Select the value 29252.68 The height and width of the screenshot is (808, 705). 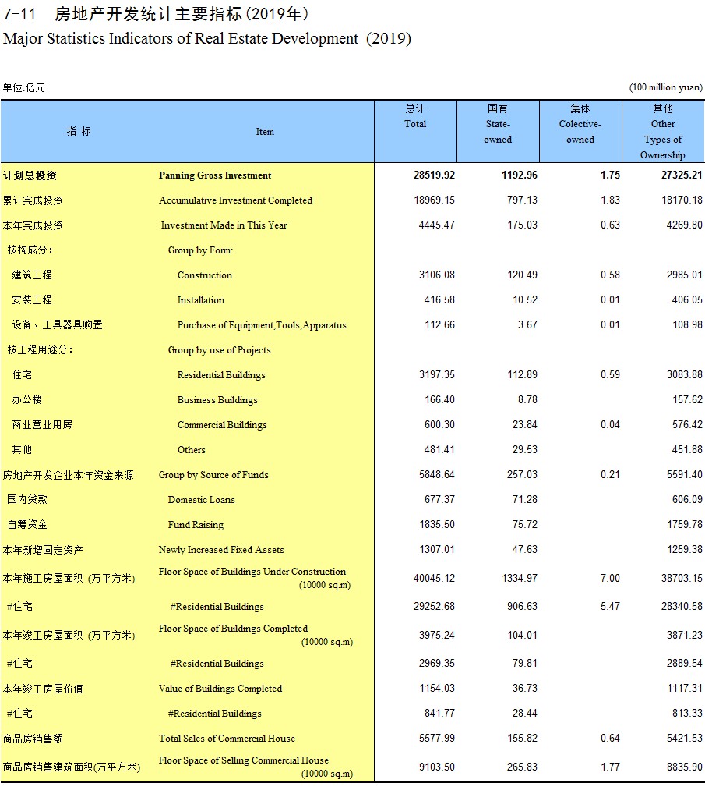pyautogui.click(x=435, y=607)
